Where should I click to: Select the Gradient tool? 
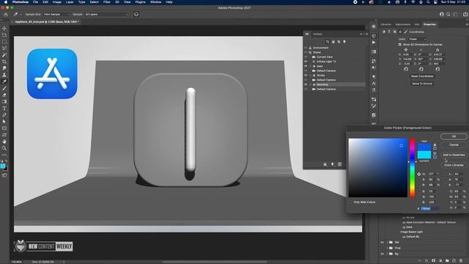[x=4, y=101]
